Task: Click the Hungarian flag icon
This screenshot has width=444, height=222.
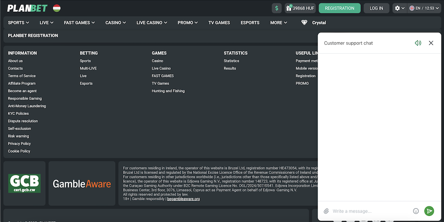Action: click(x=56, y=8)
